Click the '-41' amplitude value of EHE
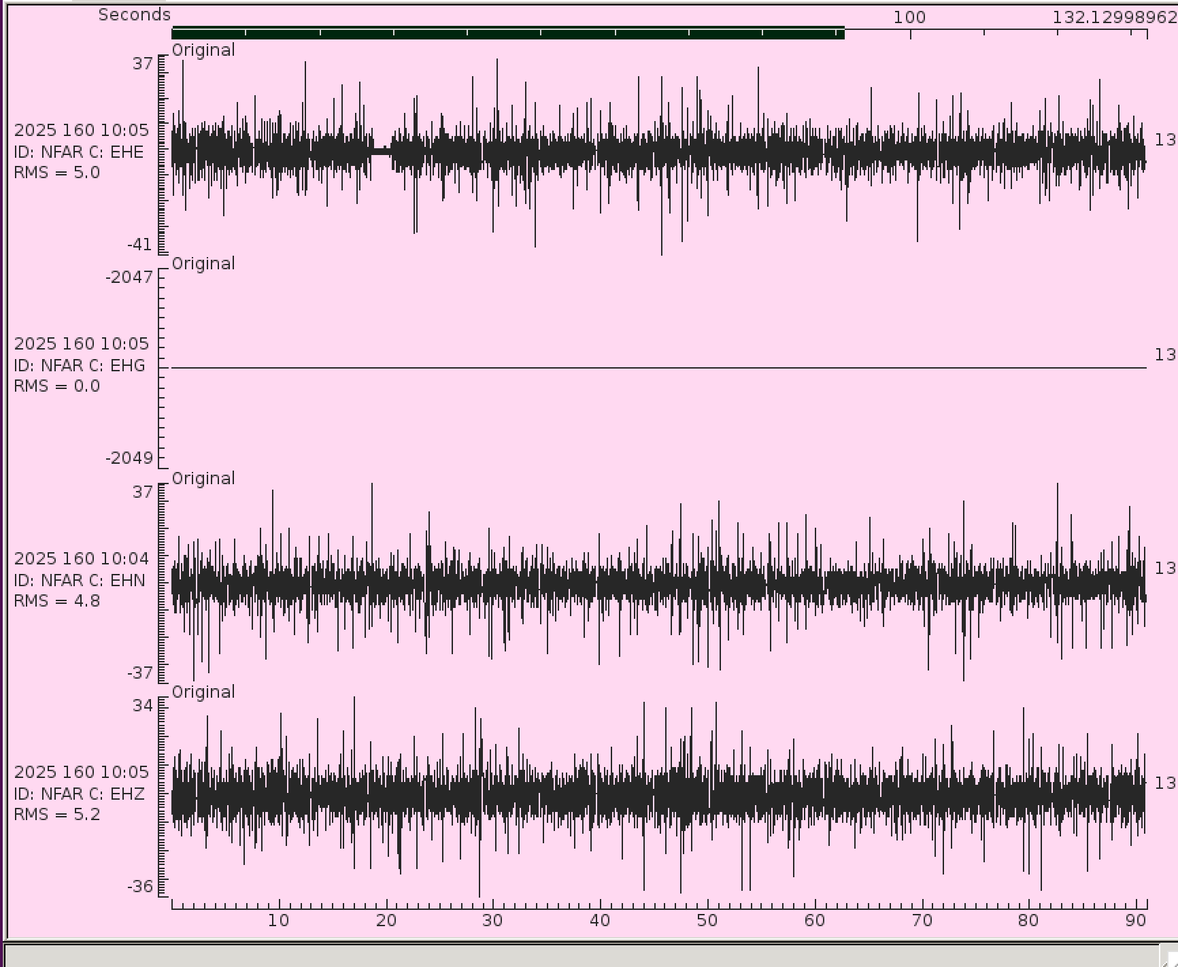The image size is (1178, 967). pos(140,245)
